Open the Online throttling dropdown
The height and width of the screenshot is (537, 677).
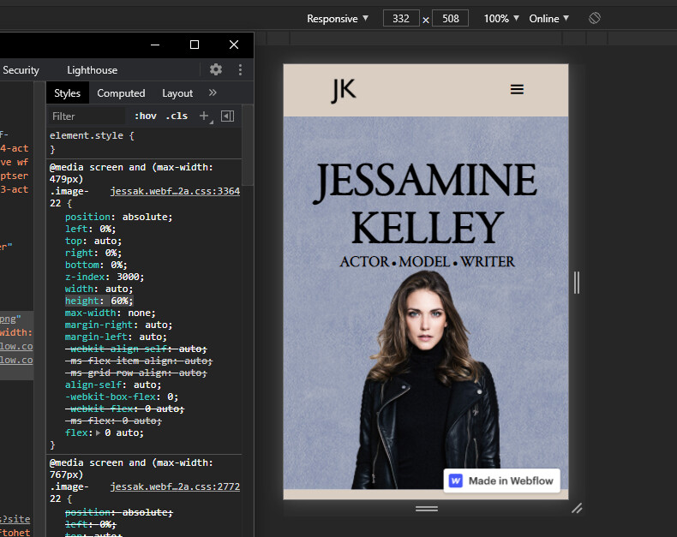click(549, 18)
